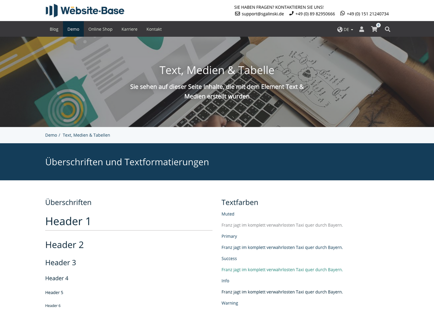Open the Kontakt page

[x=154, y=29]
